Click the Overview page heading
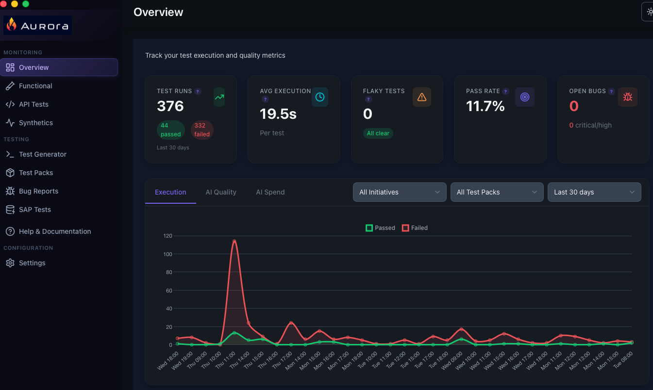This screenshot has width=653, height=390. point(158,12)
